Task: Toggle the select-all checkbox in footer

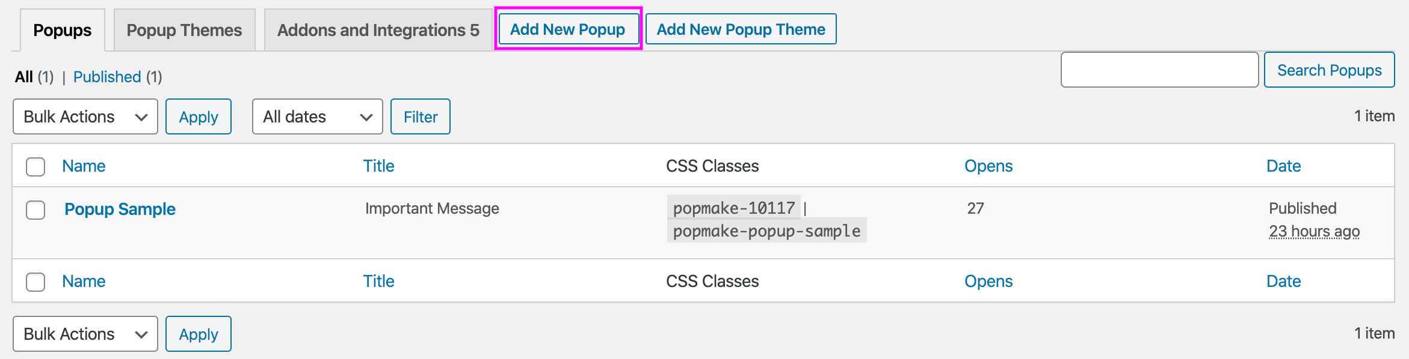Action: coord(35,282)
